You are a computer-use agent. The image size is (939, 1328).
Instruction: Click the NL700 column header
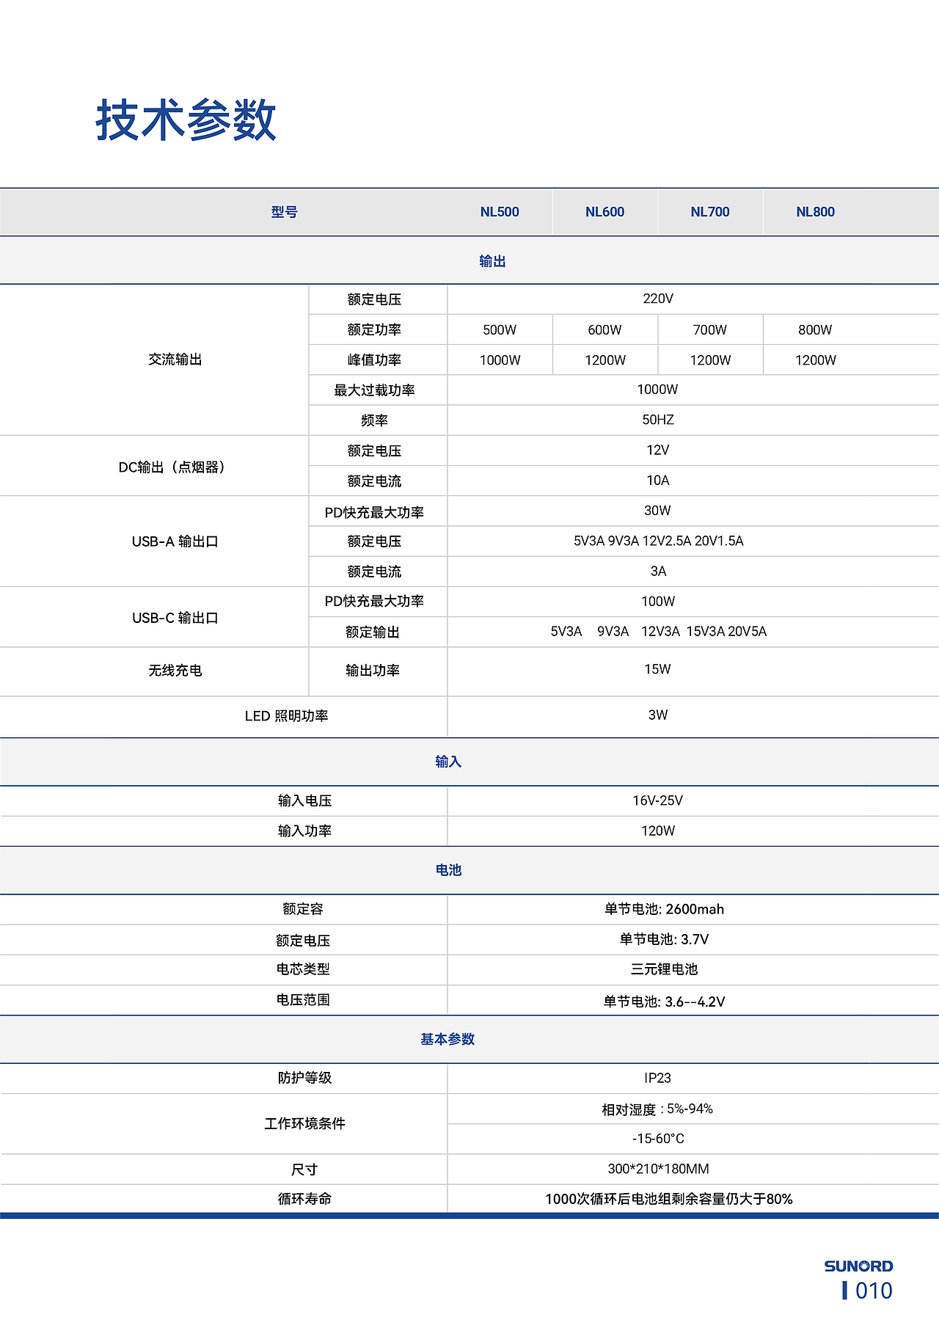[x=710, y=212]
